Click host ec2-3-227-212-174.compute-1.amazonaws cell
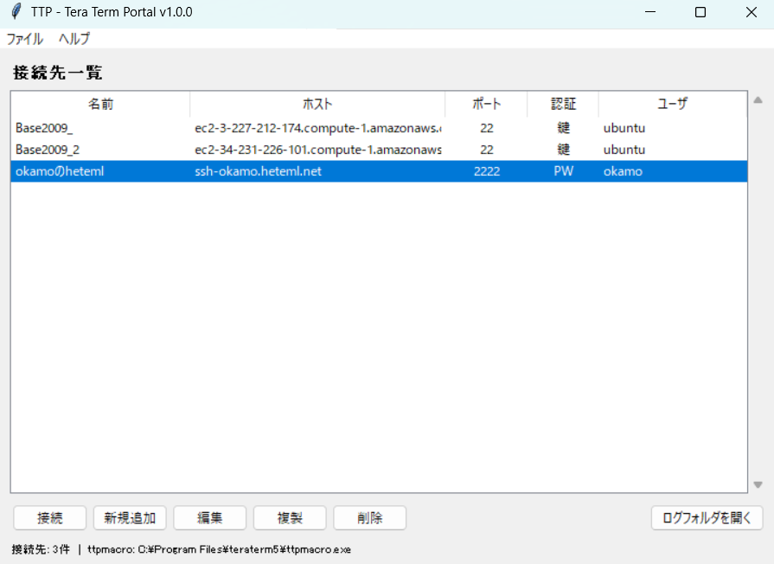The height and width of the screenshot is (564, 774). [x=317, y=128]
